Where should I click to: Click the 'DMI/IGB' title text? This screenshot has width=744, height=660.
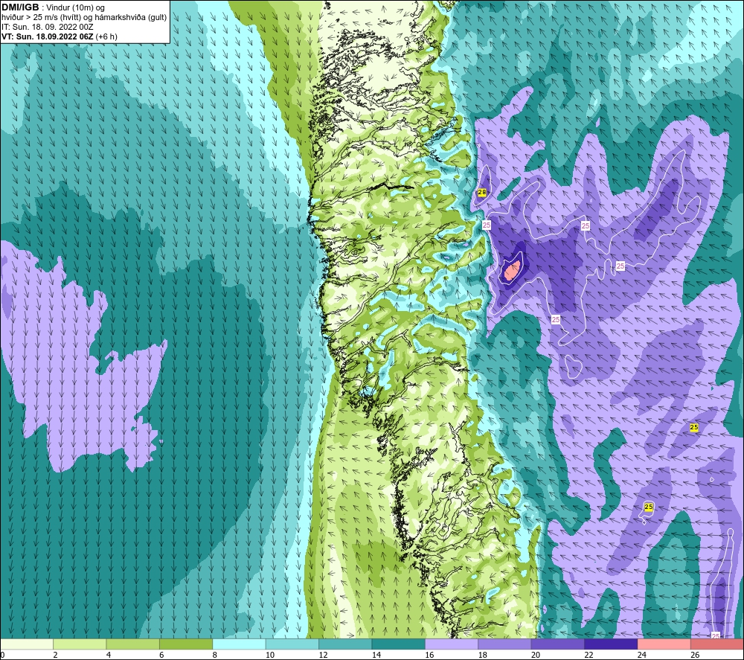click(20, 7)
